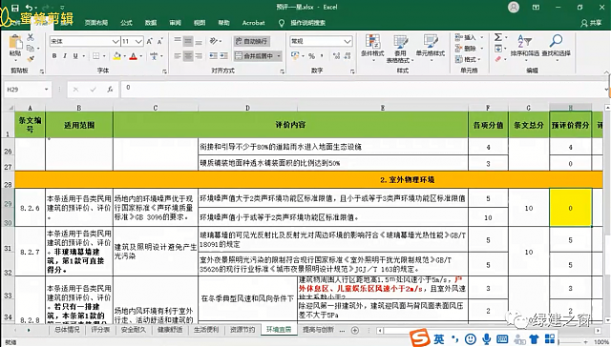Open 套用表格格式 table format gallery
The width and height of the screenshot is (611, 347).
click(x=400, y=49)
